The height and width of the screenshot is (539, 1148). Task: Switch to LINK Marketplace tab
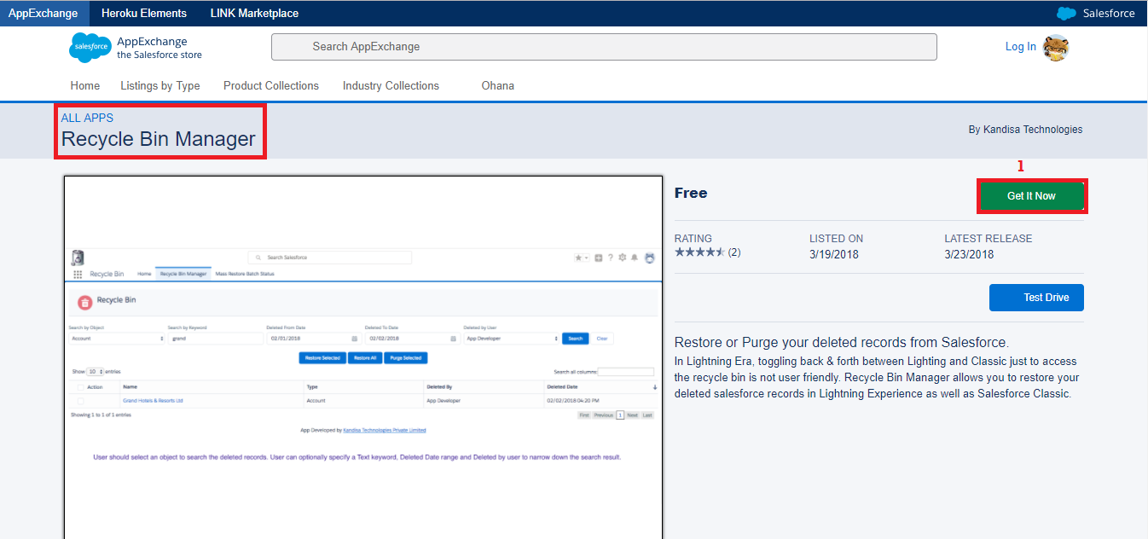coord(255,14)
